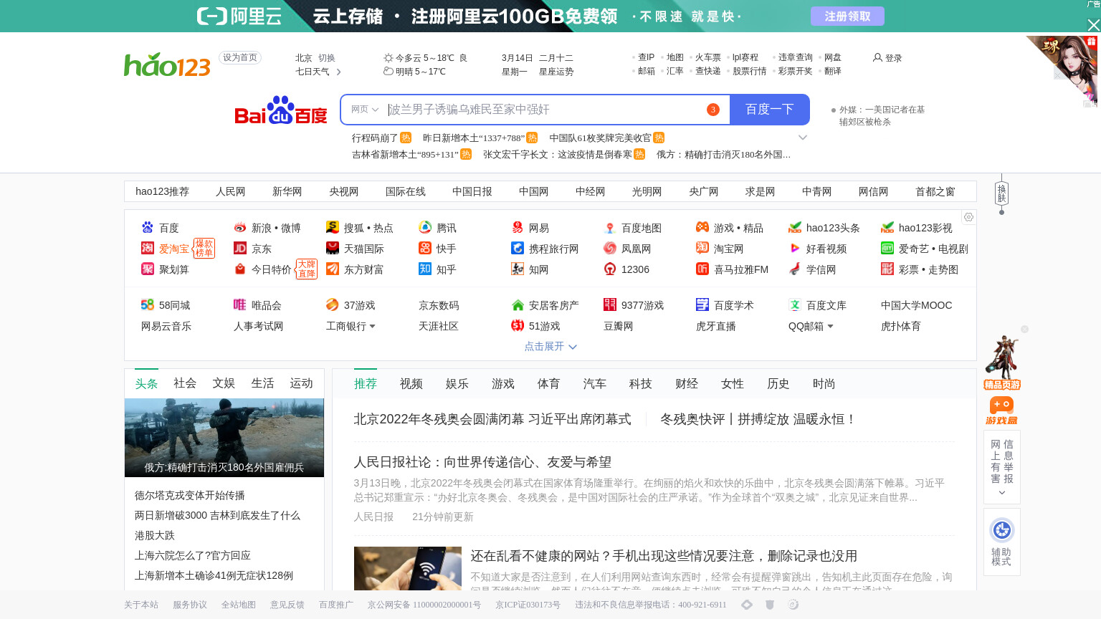1101x619 pixels.
Task: Open the 腾讯 penguin icon
Action: pyautogui.click(x=424, y=227)
